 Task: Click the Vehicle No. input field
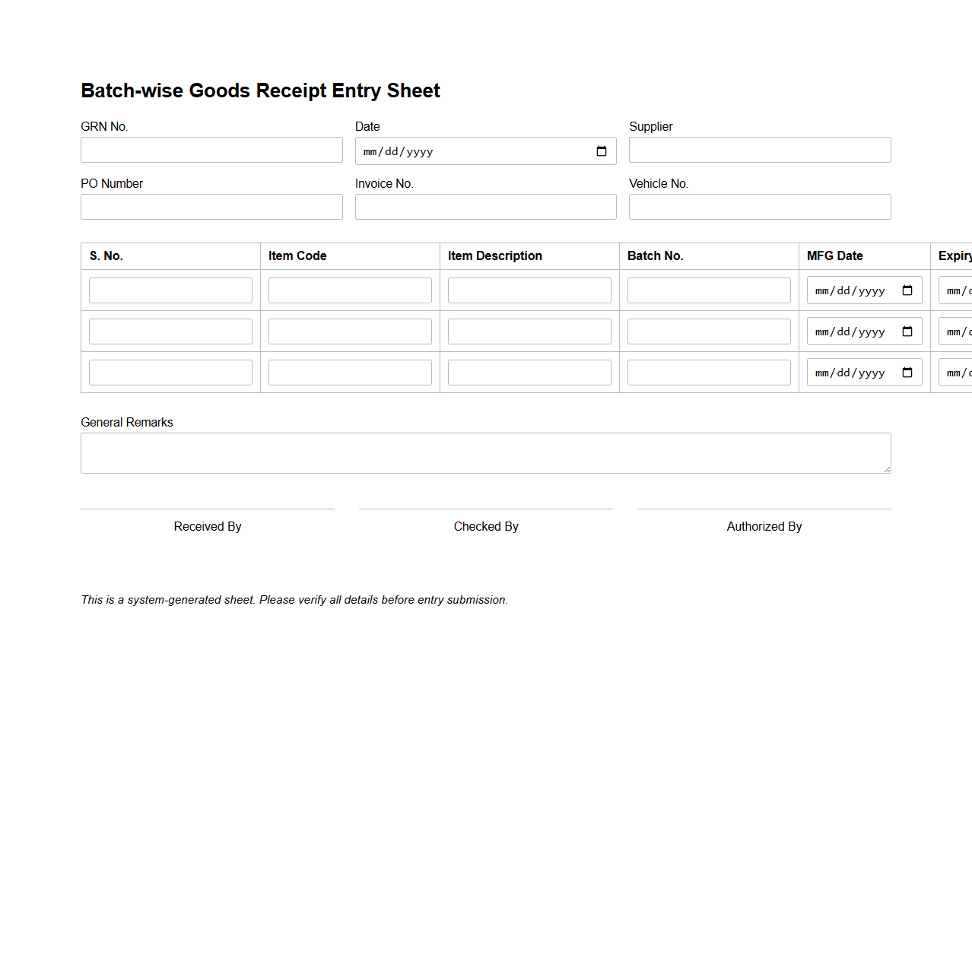[x=759, y=206]
